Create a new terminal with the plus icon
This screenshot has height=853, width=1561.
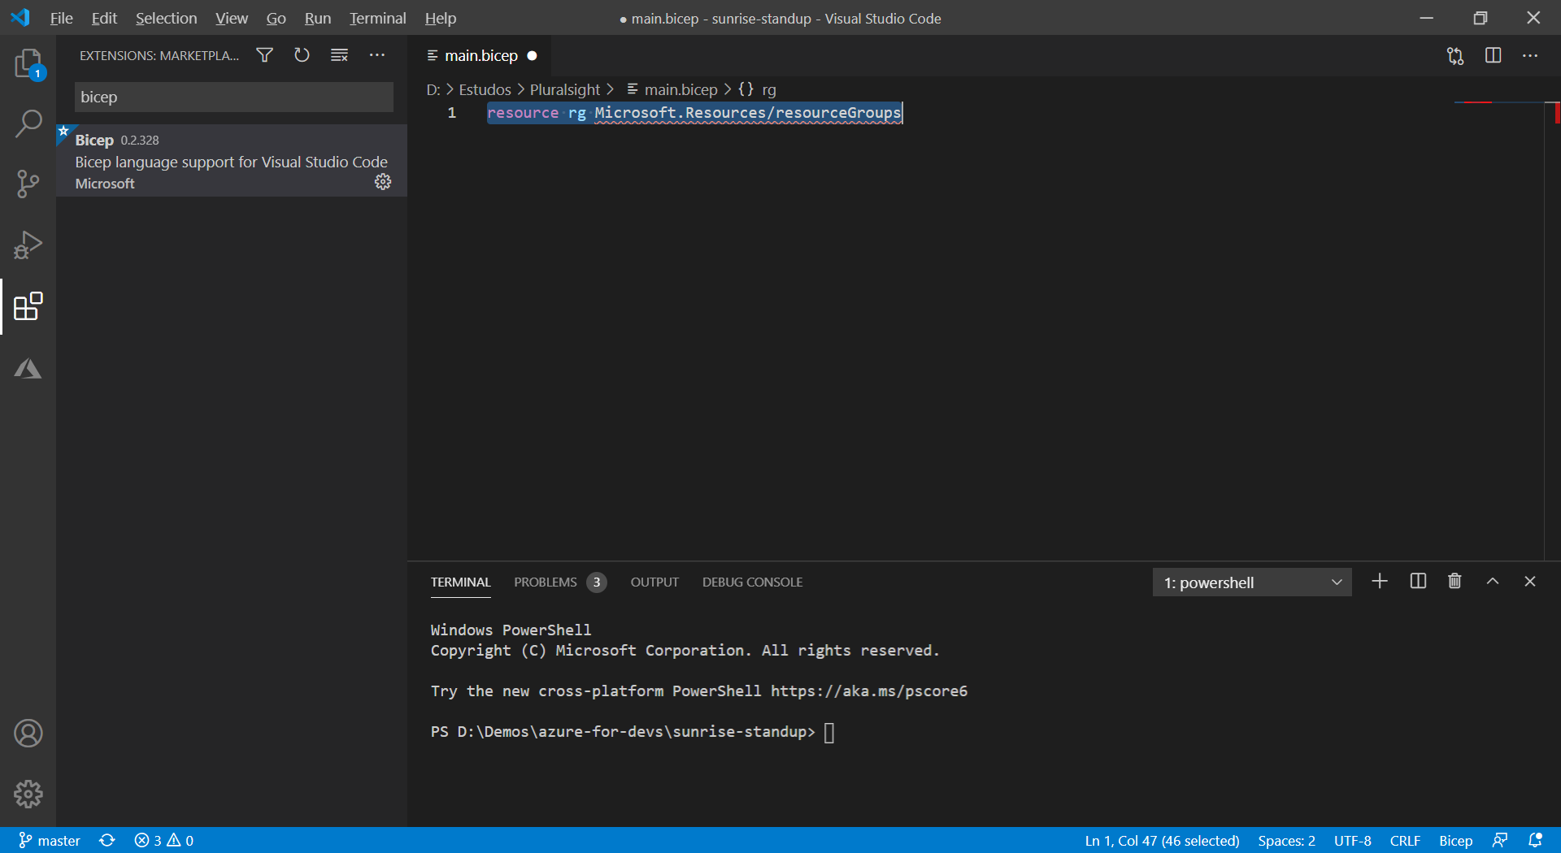coord(1379,581)
